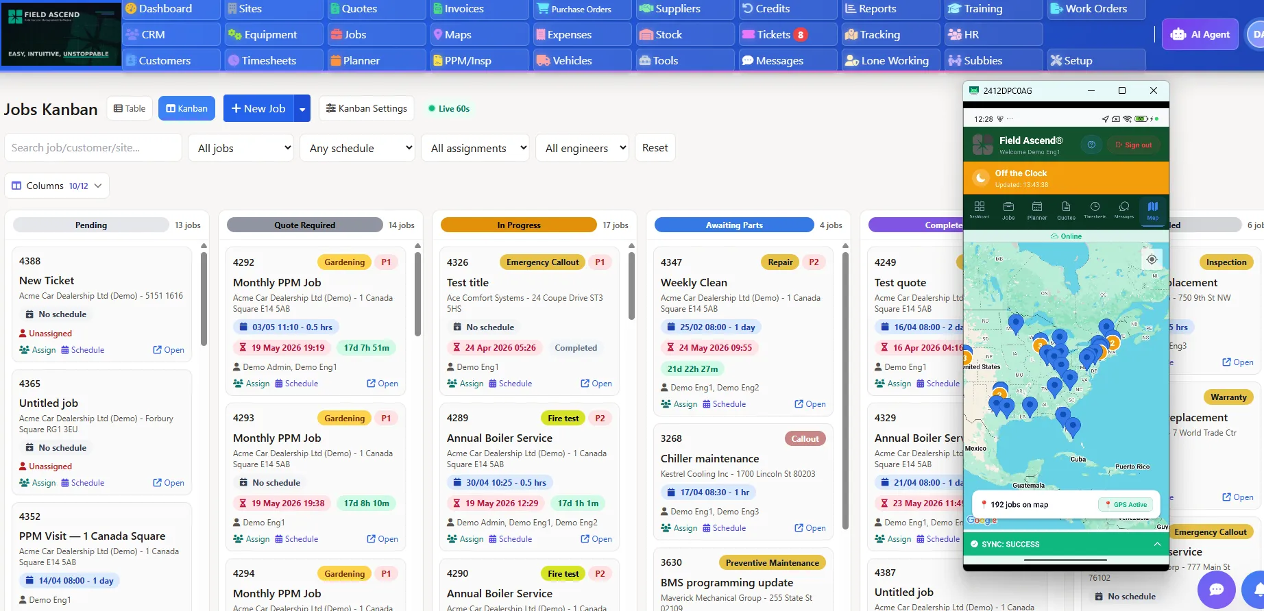Expand the New Job dropdown arrow
Viewport: 1264px width, 611px height.
pos(302,108)
